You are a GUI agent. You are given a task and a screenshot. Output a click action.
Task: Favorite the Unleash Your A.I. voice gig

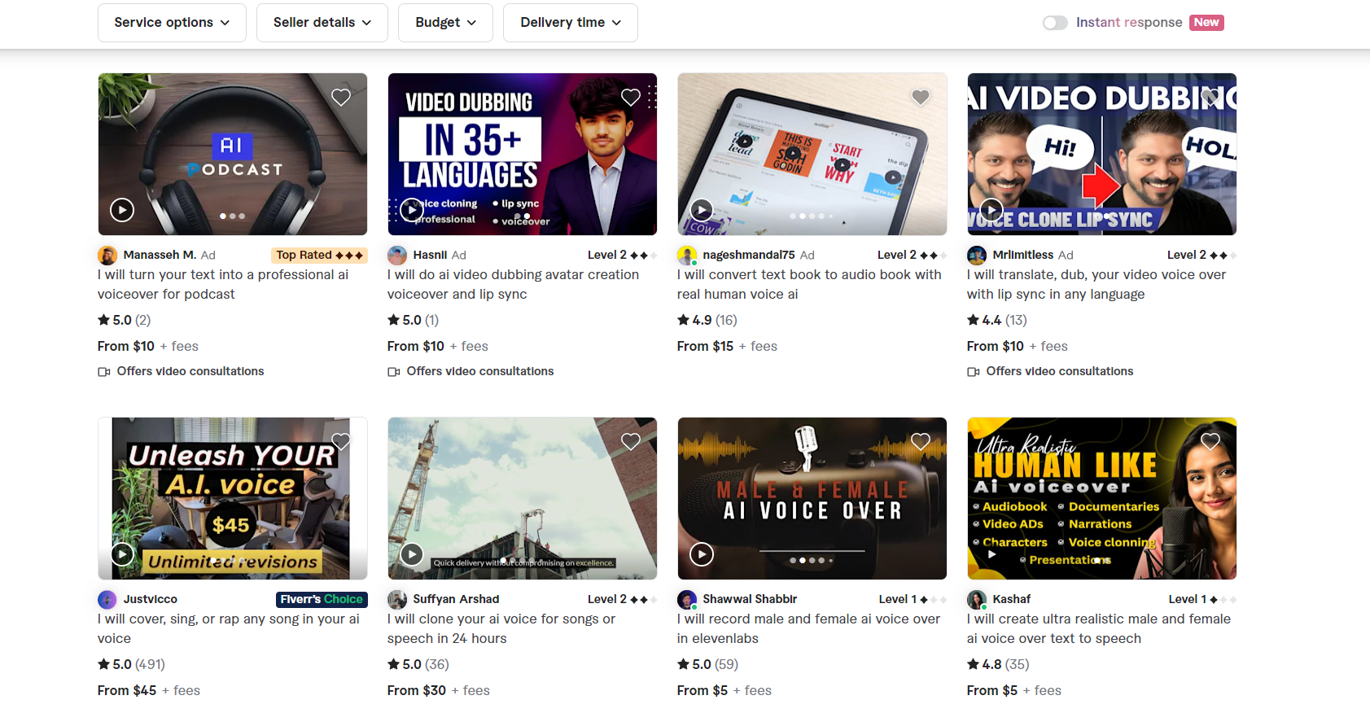341,442
